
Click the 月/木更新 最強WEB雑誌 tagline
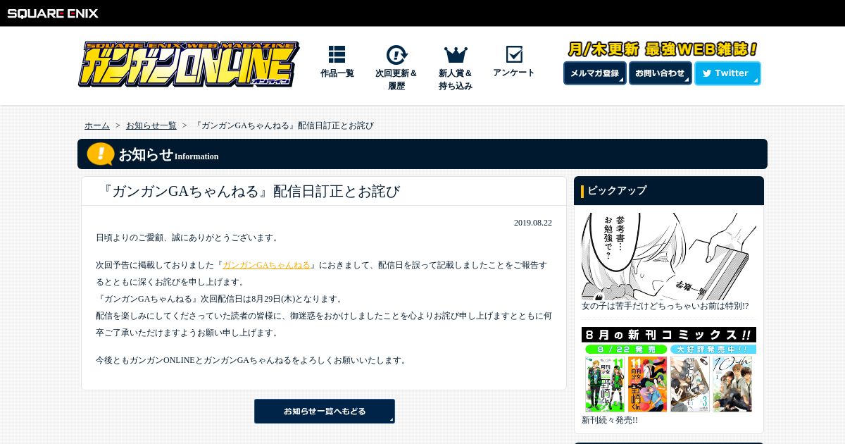663,49
